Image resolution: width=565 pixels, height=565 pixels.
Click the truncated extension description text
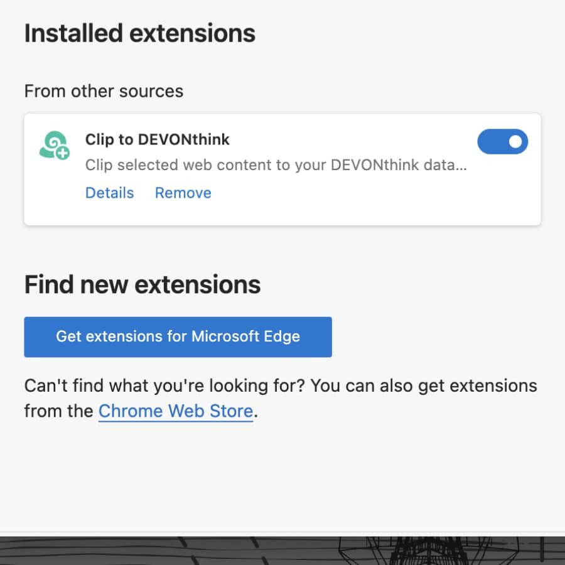[270, 166]
